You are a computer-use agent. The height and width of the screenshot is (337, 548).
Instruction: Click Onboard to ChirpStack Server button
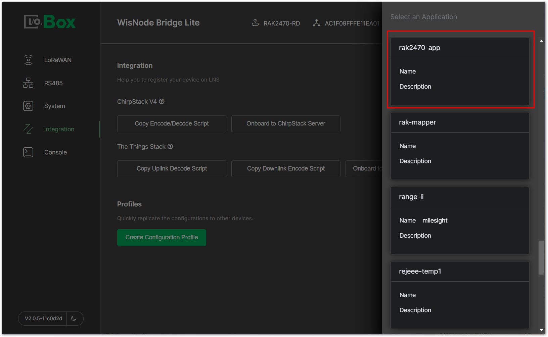coord(286,124)
